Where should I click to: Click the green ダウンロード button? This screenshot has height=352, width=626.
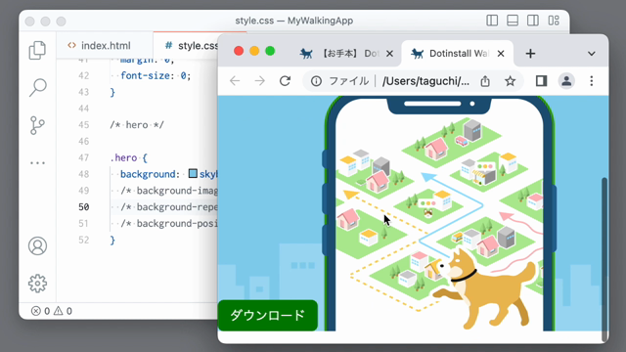[267, 315]
